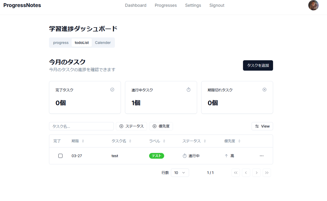Sort the table by 期限 column
Viewport: 327px width, 201px height.
click(78, 141)
